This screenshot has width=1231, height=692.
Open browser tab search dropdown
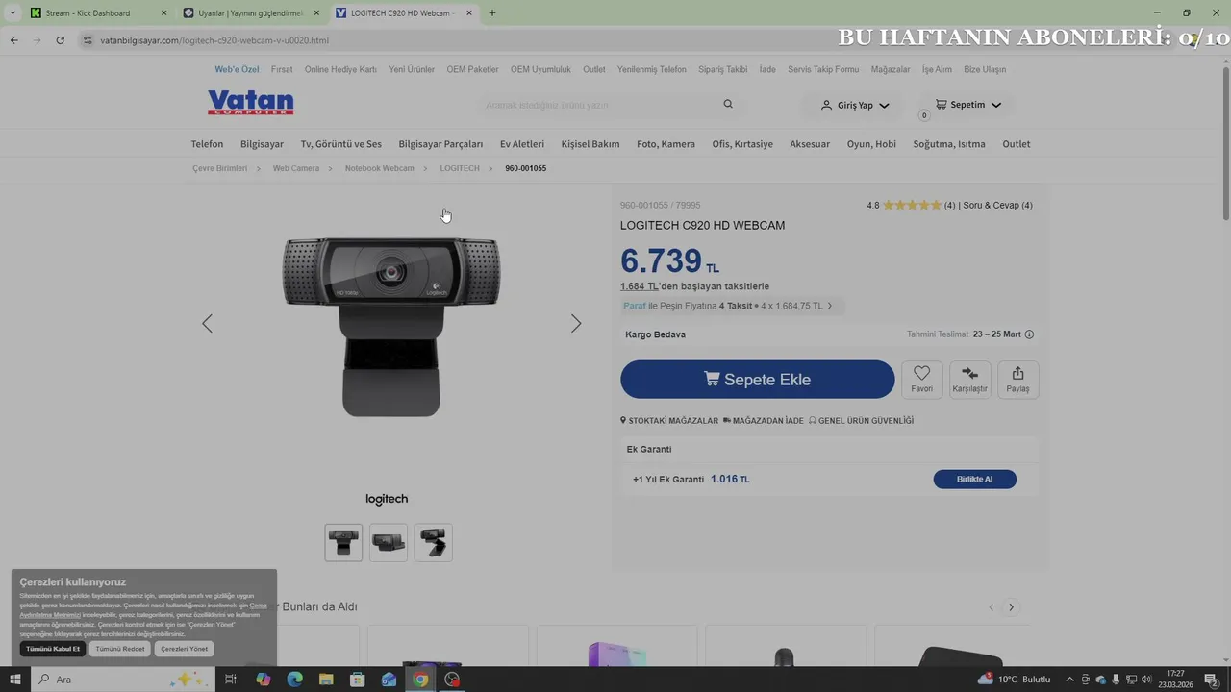(13, 13)
